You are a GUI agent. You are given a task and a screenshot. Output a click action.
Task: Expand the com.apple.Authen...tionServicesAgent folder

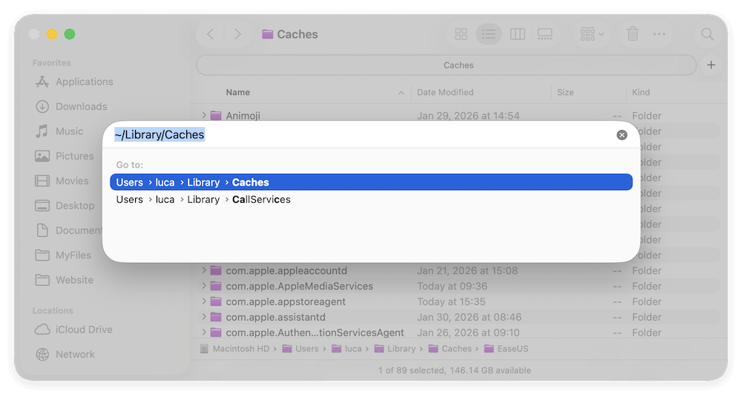click(203, 333)
